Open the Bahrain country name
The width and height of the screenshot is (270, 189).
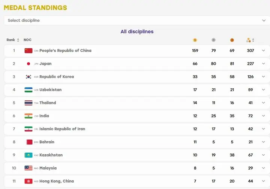pos(47,142)
